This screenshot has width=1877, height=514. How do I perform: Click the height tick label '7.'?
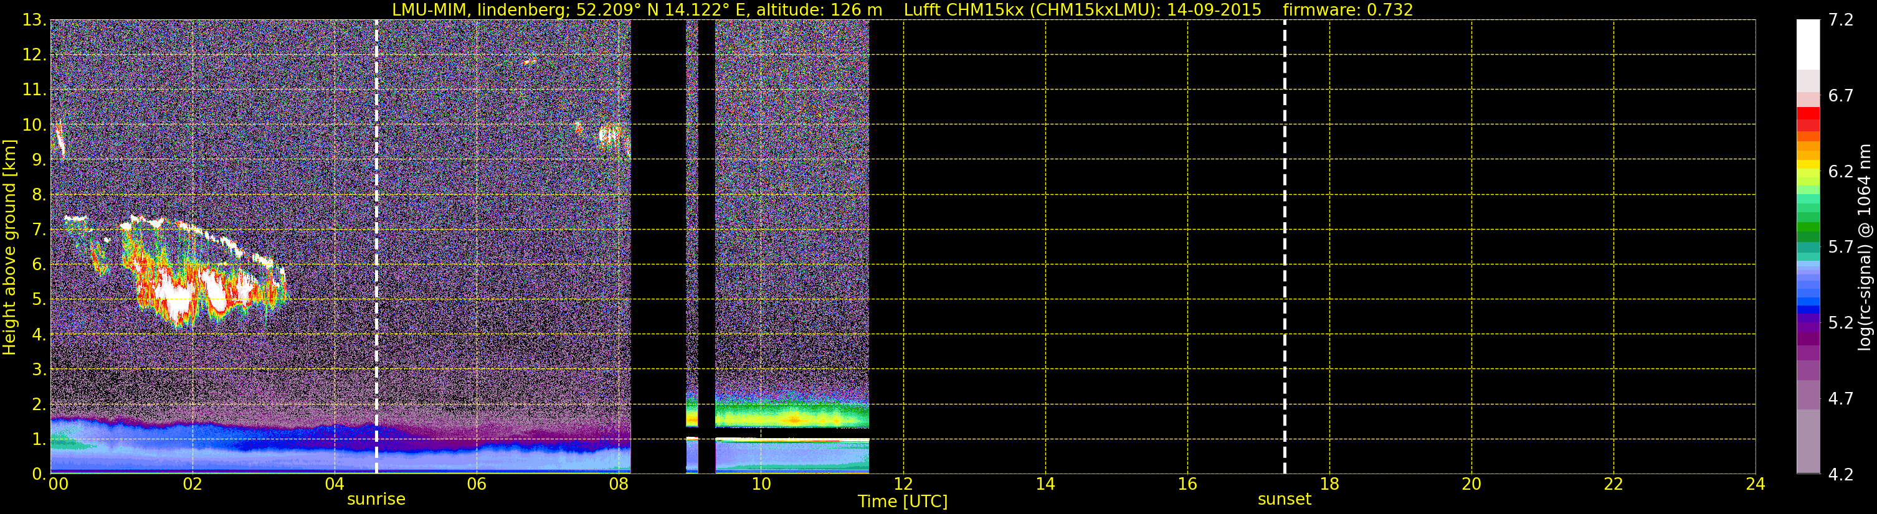pyautogui.click(x=39, y=230)
